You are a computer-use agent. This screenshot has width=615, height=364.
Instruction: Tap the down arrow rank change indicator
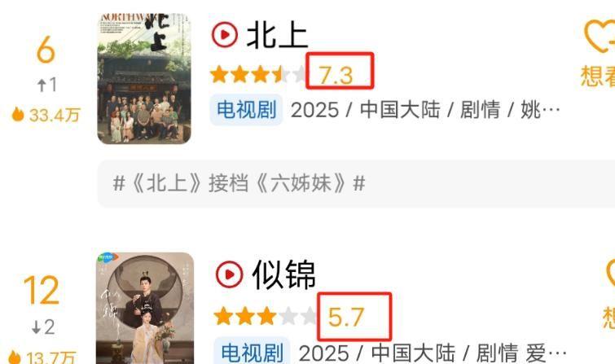pos(36,327)
